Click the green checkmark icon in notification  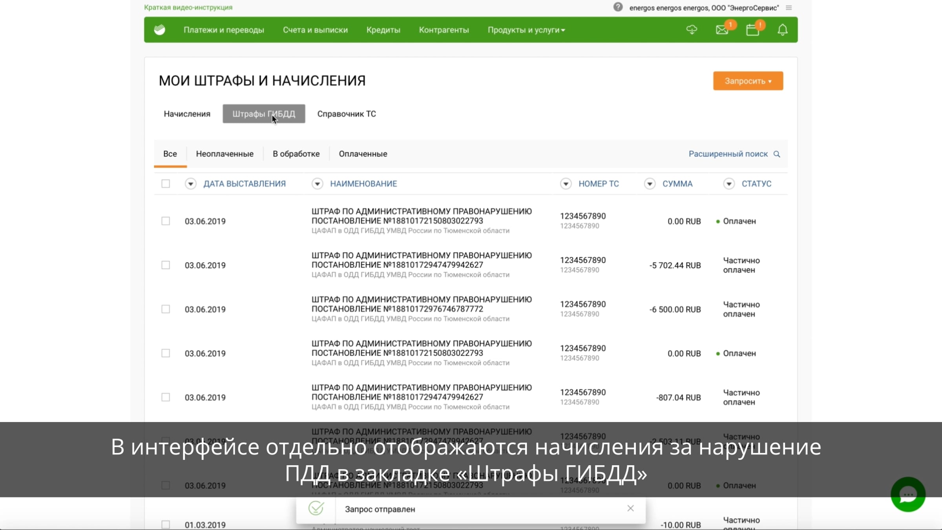coord(316,508)
